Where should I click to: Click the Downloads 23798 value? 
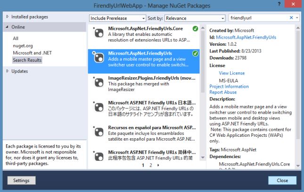[240, 58]
